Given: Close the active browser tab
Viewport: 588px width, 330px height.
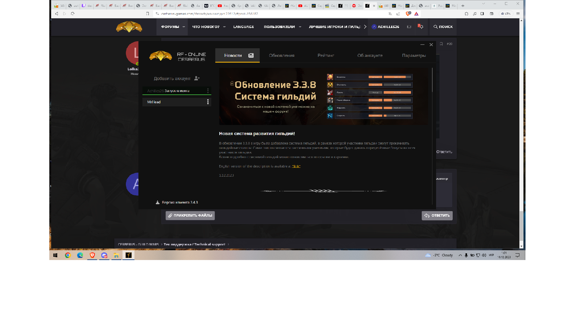Looking at the screenshot, I should point(374,6).
